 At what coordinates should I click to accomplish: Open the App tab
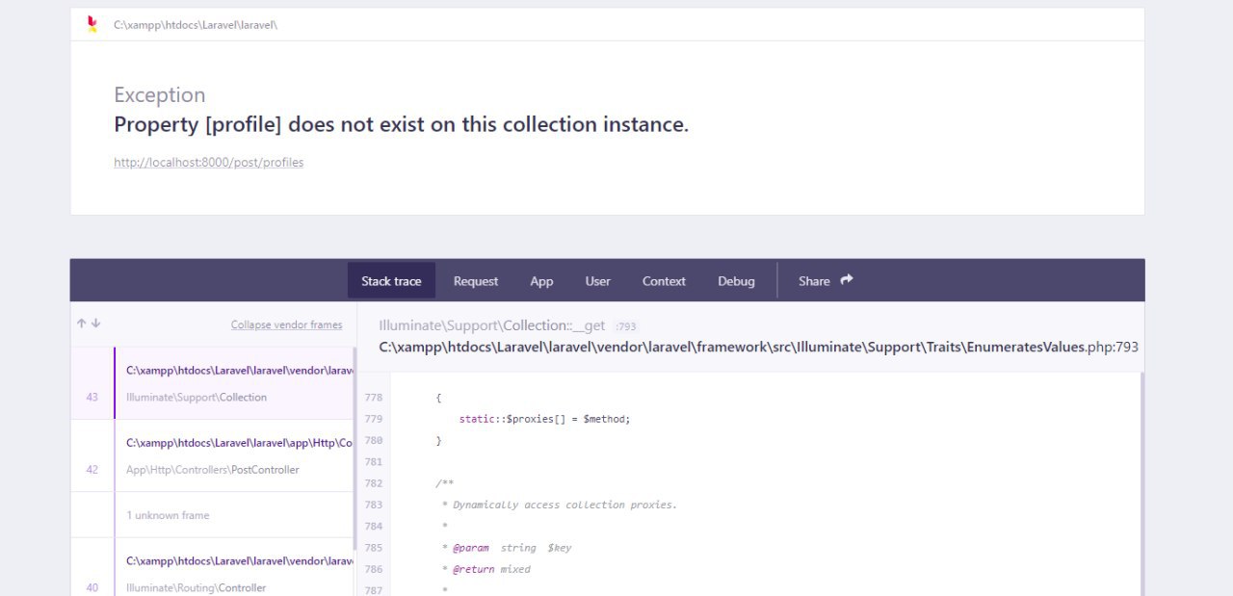coord(541,281)
